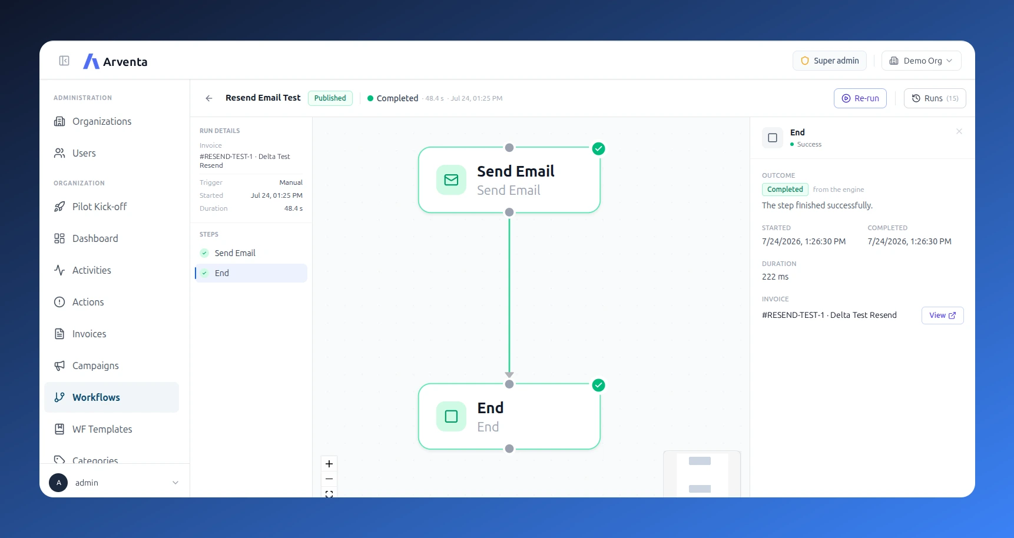Click the Send Email node bottom connector
1014x538 pixels.
tap(509, 212)
